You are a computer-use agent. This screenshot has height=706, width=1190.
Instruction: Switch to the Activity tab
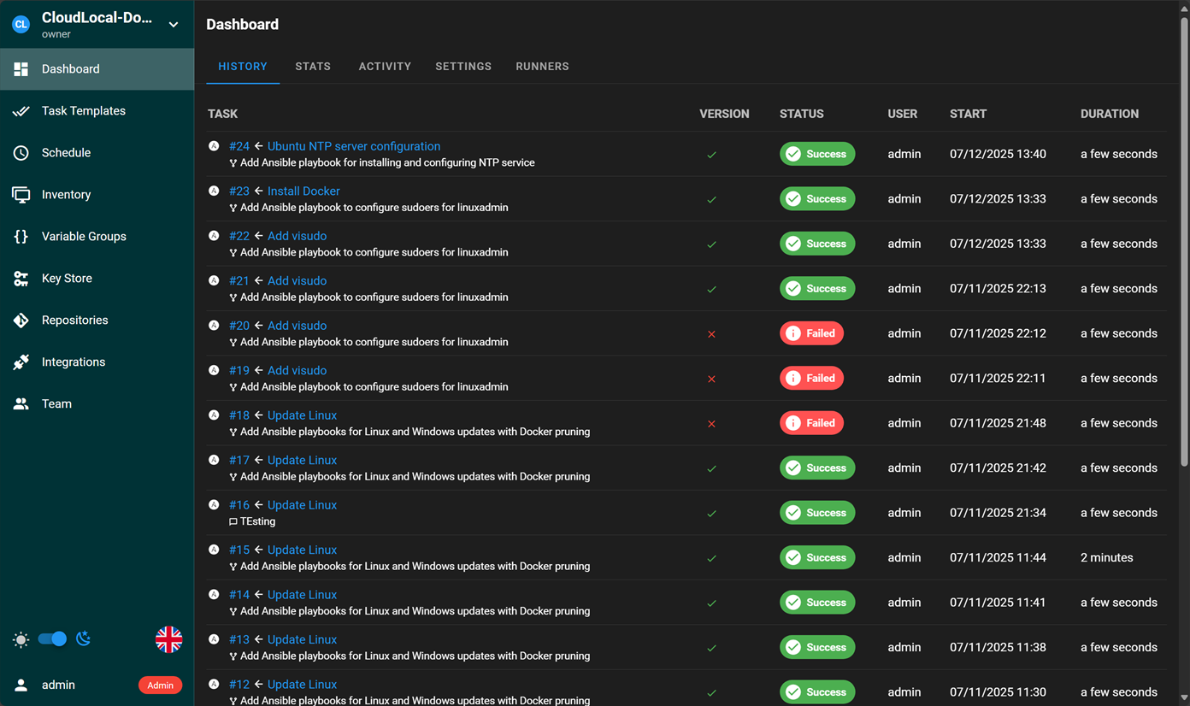[385, 67]
